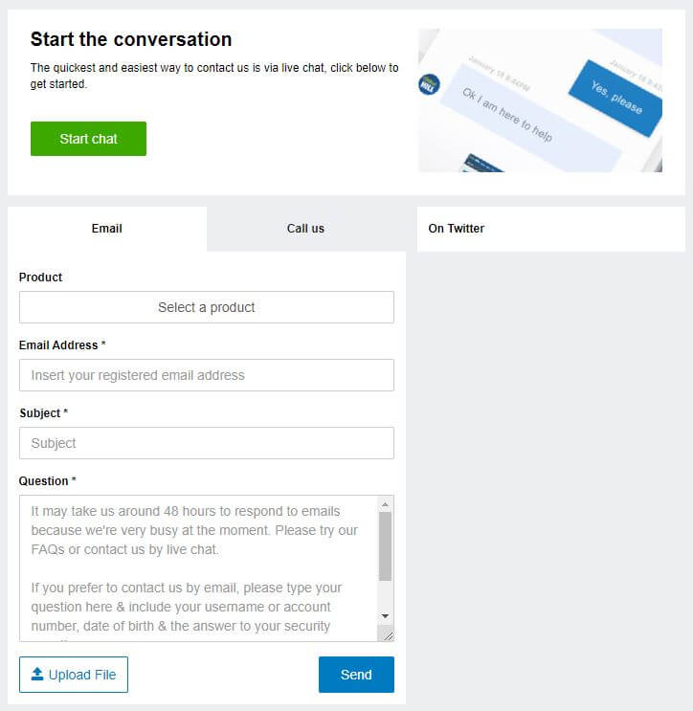Click the blue "Yes, please" chat bubble
The height and width of the screenshot is (711, 693).
(x=615, y=98)
